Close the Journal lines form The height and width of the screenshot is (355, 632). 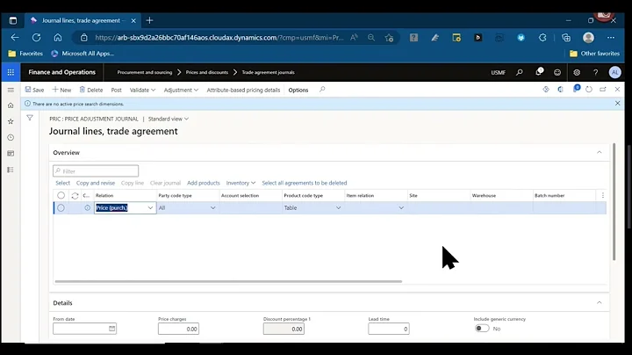pyautogui.click(x=617, y=89)
